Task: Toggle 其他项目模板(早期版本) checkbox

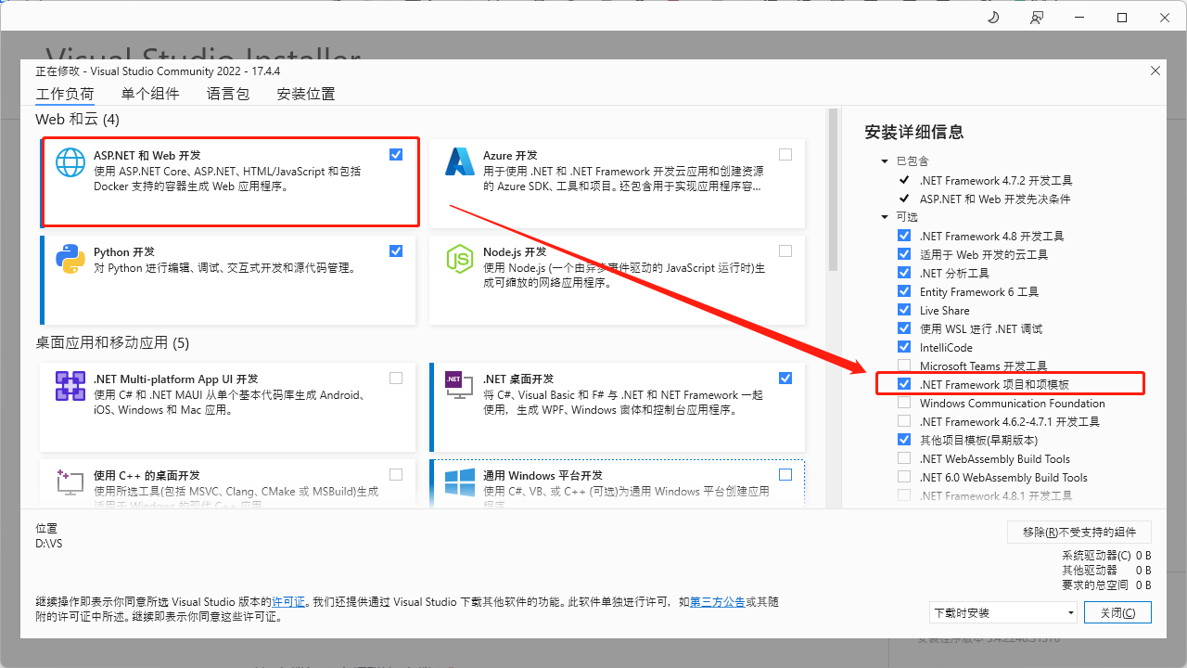Action: pyautogui.click(x=904, y=440)
